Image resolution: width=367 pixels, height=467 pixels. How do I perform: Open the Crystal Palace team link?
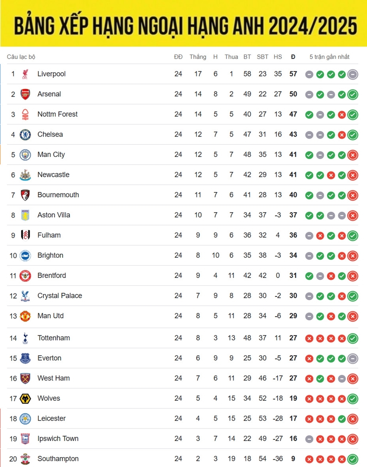[60, 296]
